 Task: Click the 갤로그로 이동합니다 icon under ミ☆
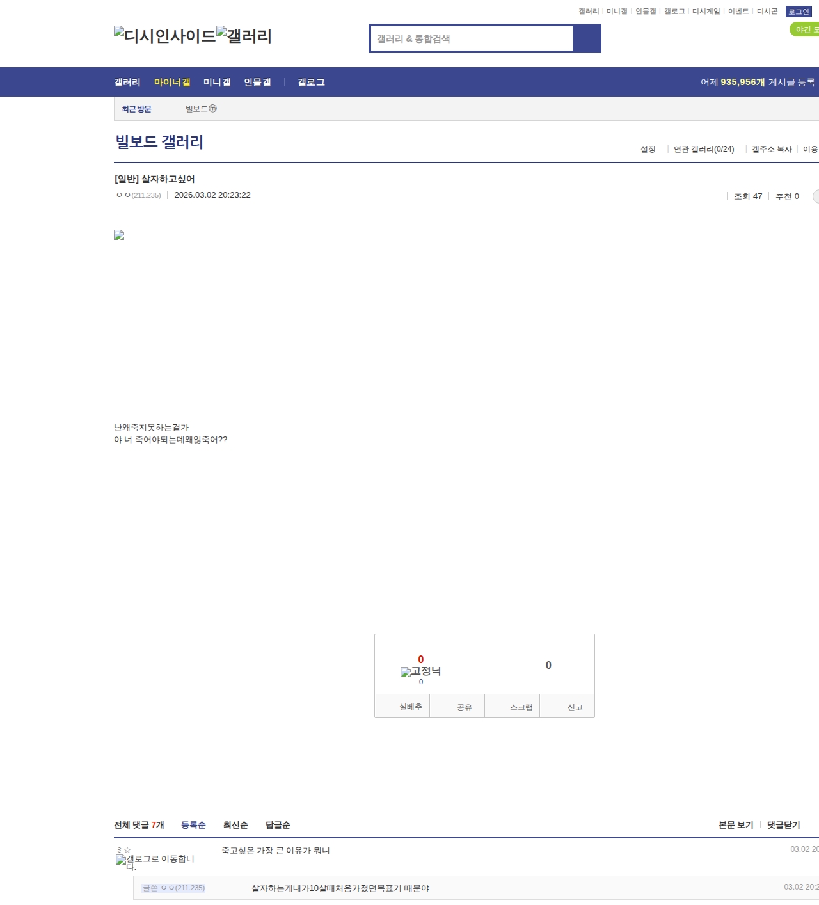click(x=155, y=863)
